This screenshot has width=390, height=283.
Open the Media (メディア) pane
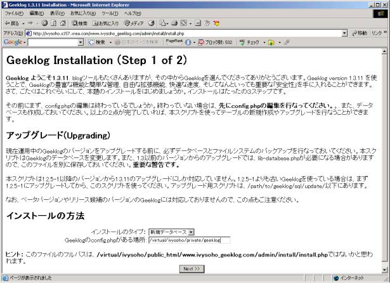click(x=134, y=23)
